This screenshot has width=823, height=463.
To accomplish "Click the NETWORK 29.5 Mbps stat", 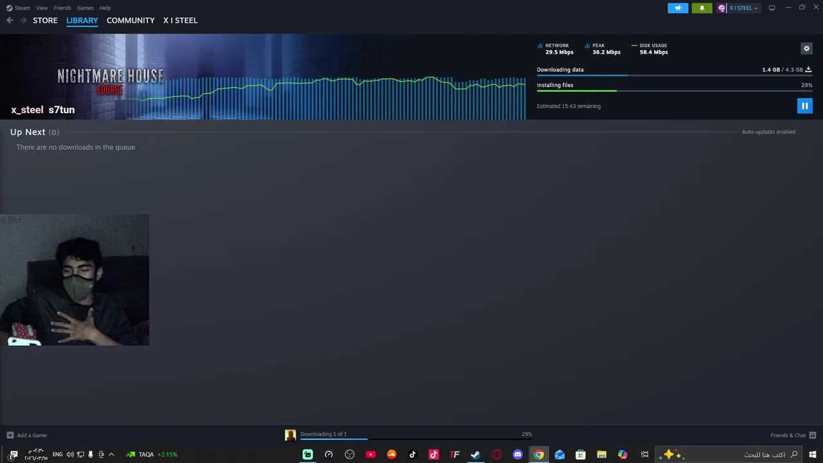I will 556,49.
